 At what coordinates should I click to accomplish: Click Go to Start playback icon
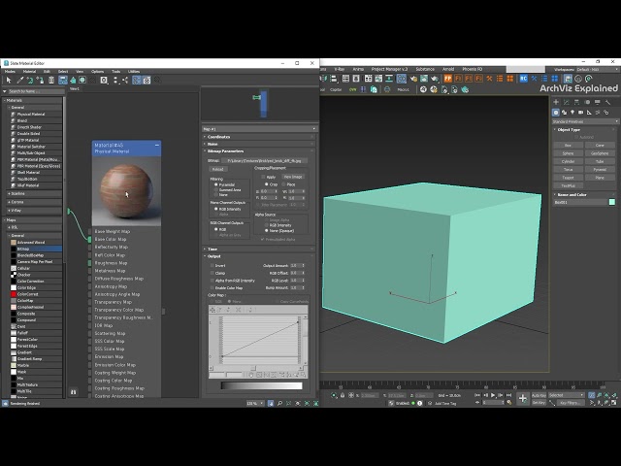[x=477, y=395]
